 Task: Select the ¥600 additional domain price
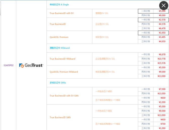point(163,98)
